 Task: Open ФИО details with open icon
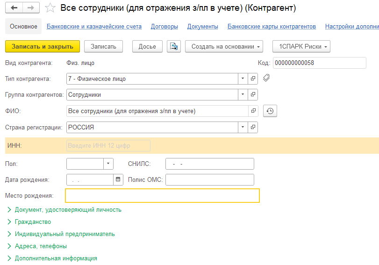point(253,111)
